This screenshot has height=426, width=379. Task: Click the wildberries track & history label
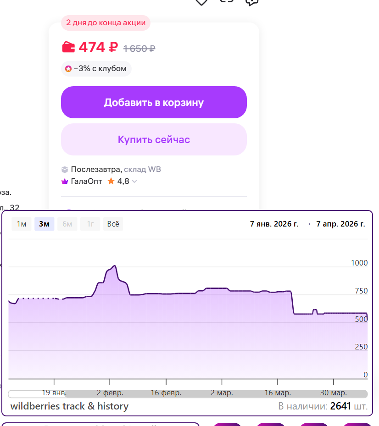click(69, 406)
